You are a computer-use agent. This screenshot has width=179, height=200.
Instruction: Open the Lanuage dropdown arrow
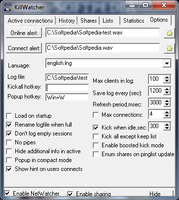tap(167, 63)
